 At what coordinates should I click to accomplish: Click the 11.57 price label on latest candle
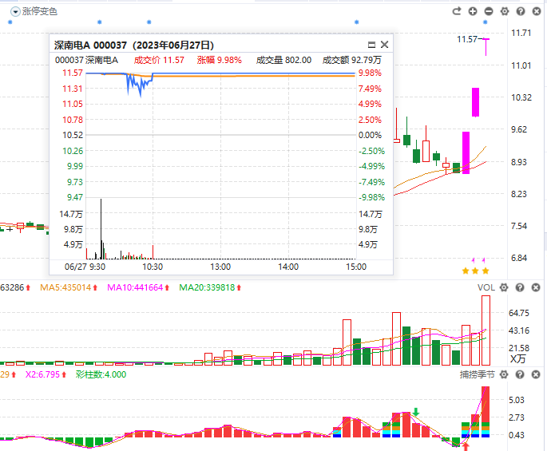[x=467, y=39]
